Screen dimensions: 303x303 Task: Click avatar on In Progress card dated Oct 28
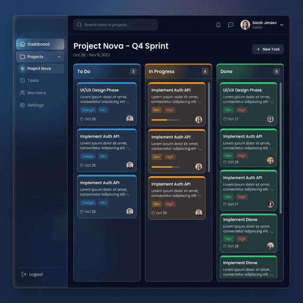click(x=198, y=213)
